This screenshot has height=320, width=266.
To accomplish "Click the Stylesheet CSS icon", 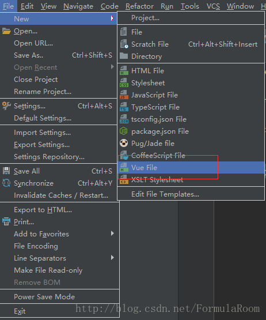I will 124,83.
